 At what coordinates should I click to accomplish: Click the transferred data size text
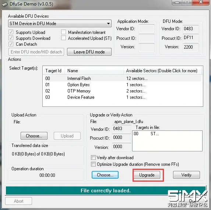tap(38, 154)
